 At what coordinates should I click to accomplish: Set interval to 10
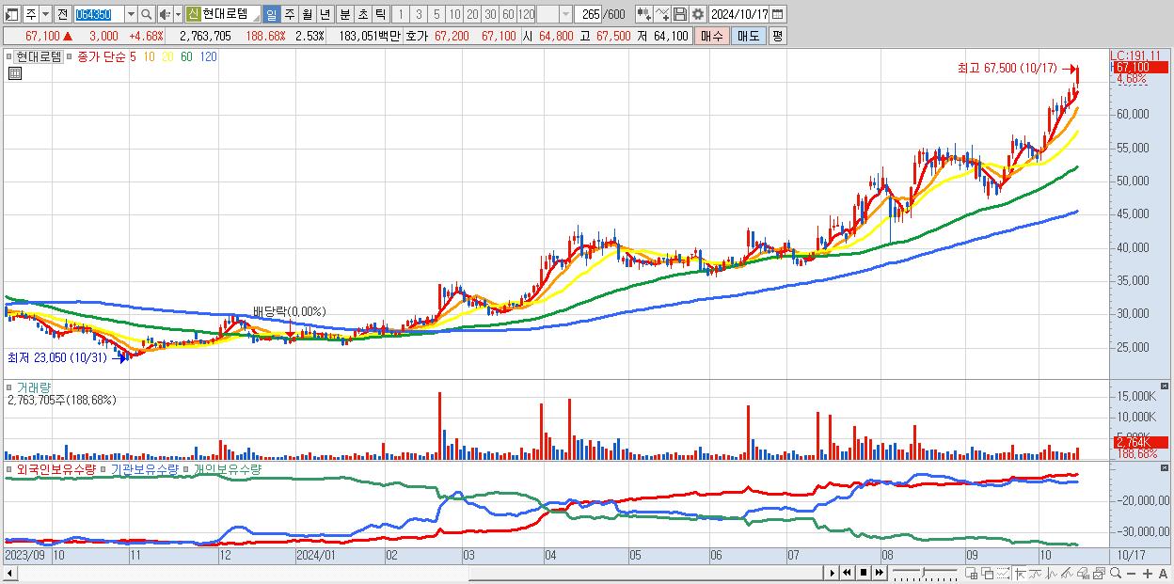click(454, 14)
